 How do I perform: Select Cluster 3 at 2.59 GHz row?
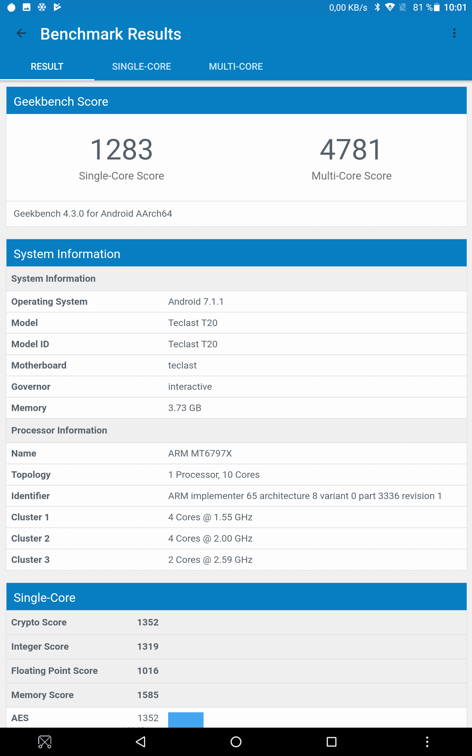(x=236, y=560)
